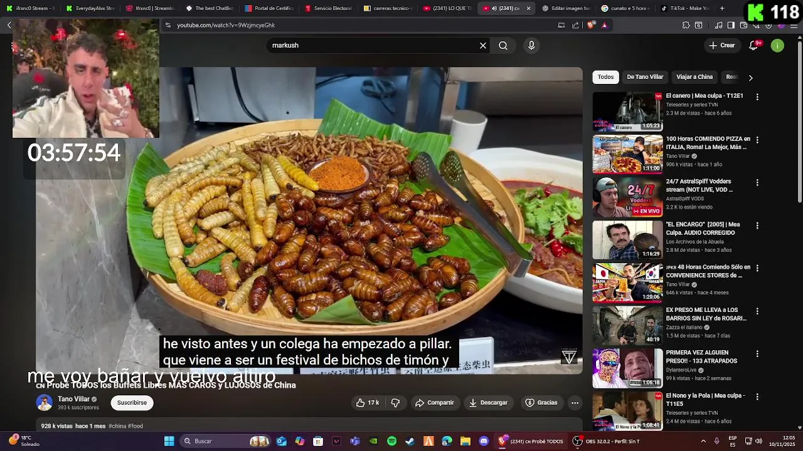The image size is (803, 451).
Task: Open Windows Start menu
Action: pyautogui.click(x=169, y=441)
